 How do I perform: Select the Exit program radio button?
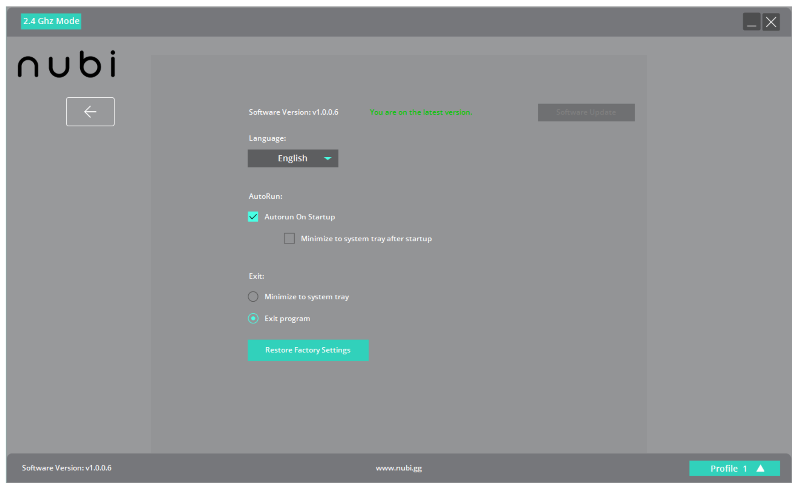point(253,319)
